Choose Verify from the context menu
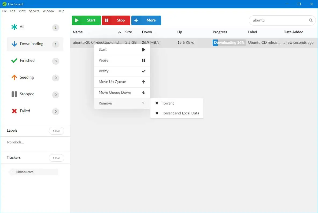 pos(122,71)
